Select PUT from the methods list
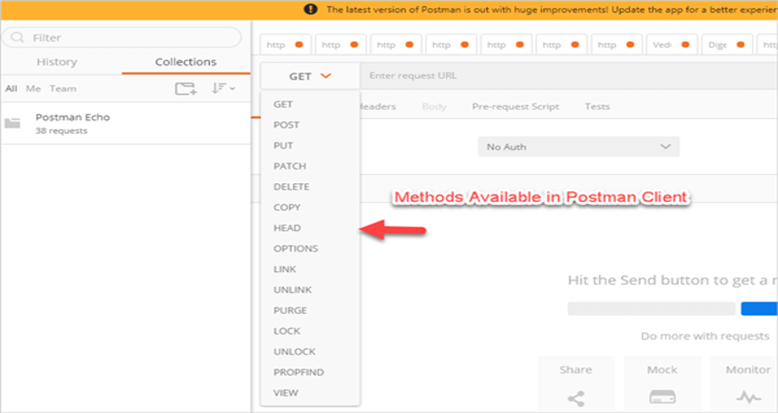Viewport: 778px width, 413px height. pyautogui.click(x=283, y=146)
